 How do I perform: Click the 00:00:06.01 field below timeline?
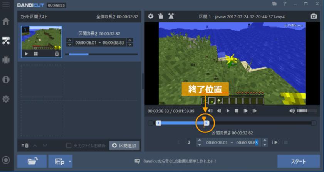click(x=217, y=142)
